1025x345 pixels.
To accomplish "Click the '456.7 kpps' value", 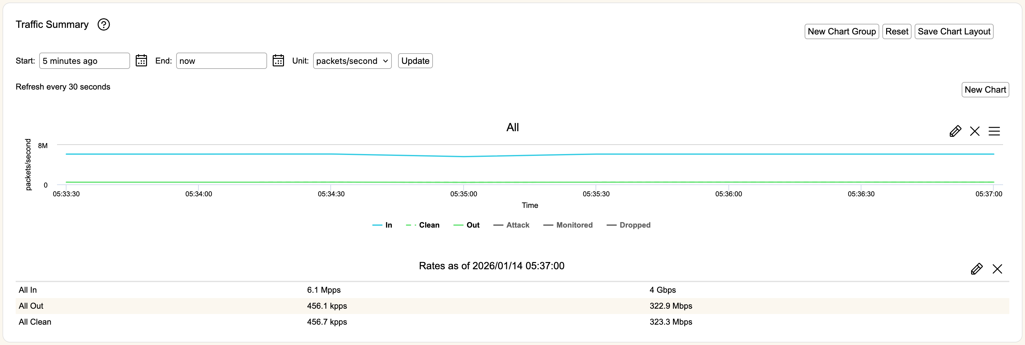I will click(327, 322).
